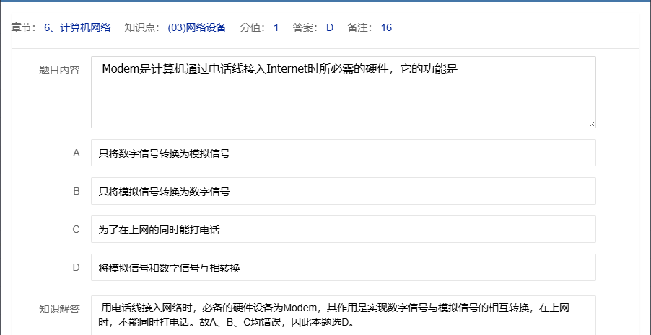Click the 知识解答 field label
The image size is (651, 335).
click(59, 309)
